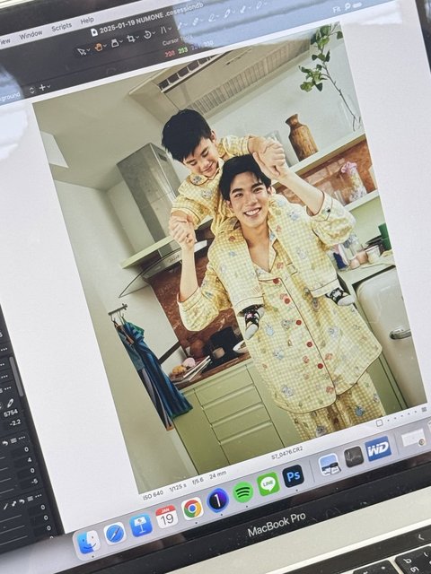Click the brush icon in lower panel
Screen dimensions: 431x574
coord(5,507)
